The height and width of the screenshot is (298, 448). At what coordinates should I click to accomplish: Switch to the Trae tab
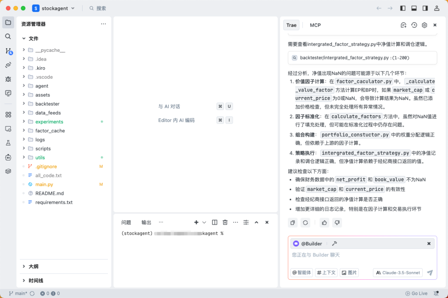tap(292, 25)
